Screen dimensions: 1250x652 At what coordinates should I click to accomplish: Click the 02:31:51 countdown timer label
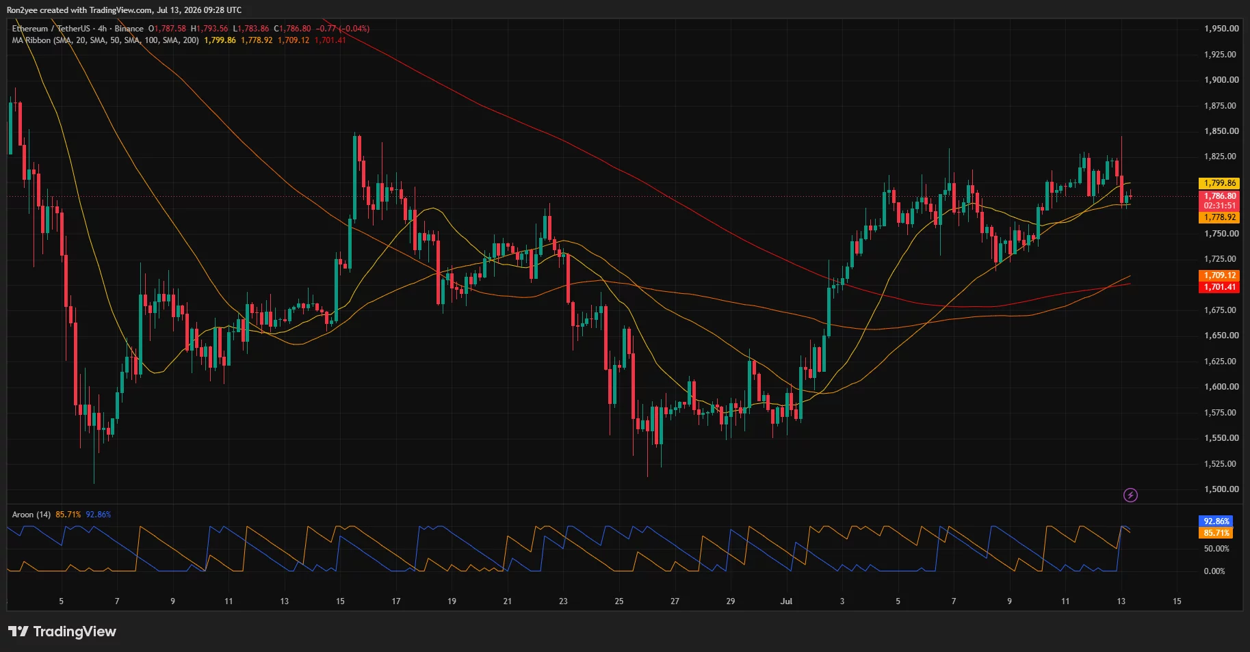click(1219, 206)
